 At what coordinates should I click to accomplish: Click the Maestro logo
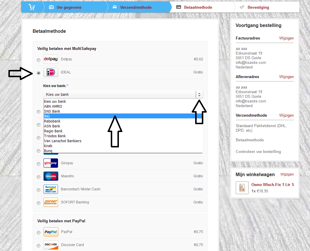pyautogui.click(x=51, y=176)
